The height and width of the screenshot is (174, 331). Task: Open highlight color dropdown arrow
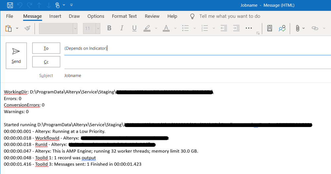point(156,28)
